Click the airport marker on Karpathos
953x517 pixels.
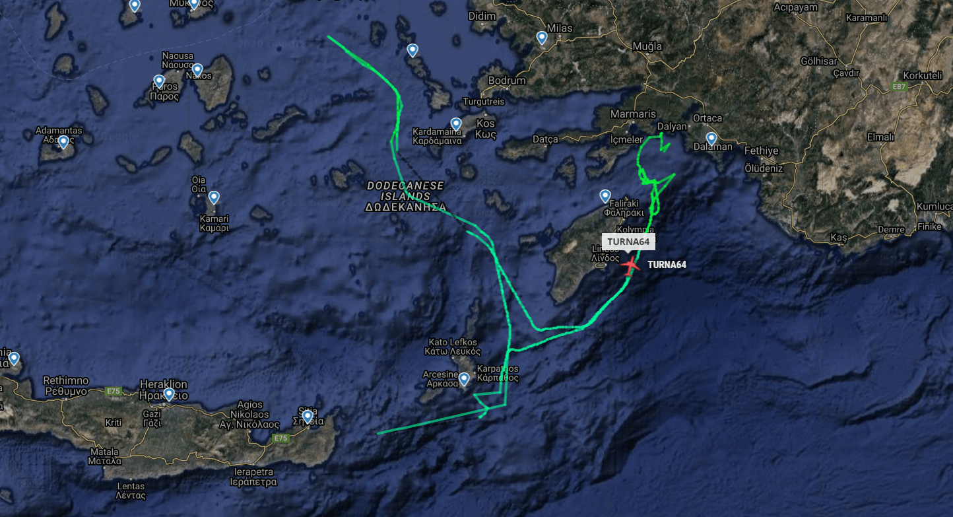click(x=464, y=379)
